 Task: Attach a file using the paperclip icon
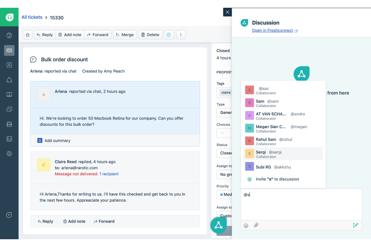pos(256,225)
